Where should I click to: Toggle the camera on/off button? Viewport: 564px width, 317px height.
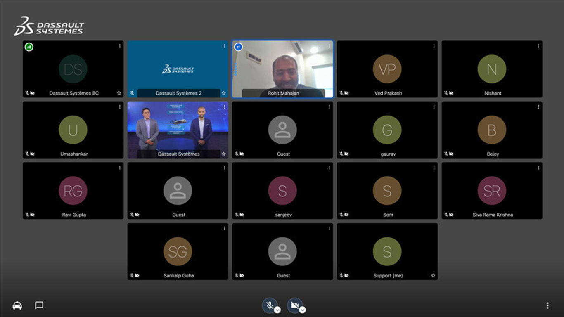[x=294, y=305]
